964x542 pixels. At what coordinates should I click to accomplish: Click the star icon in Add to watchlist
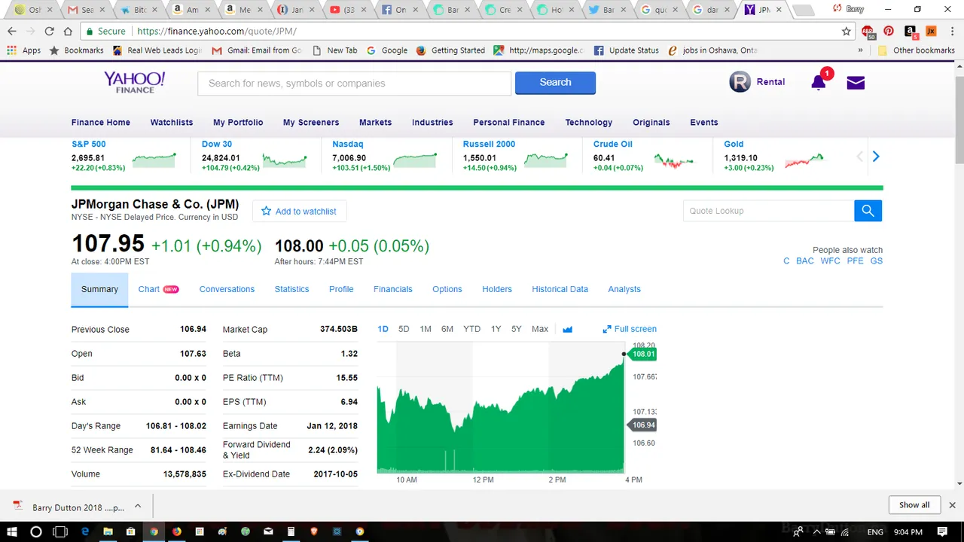tap(266, 212)
